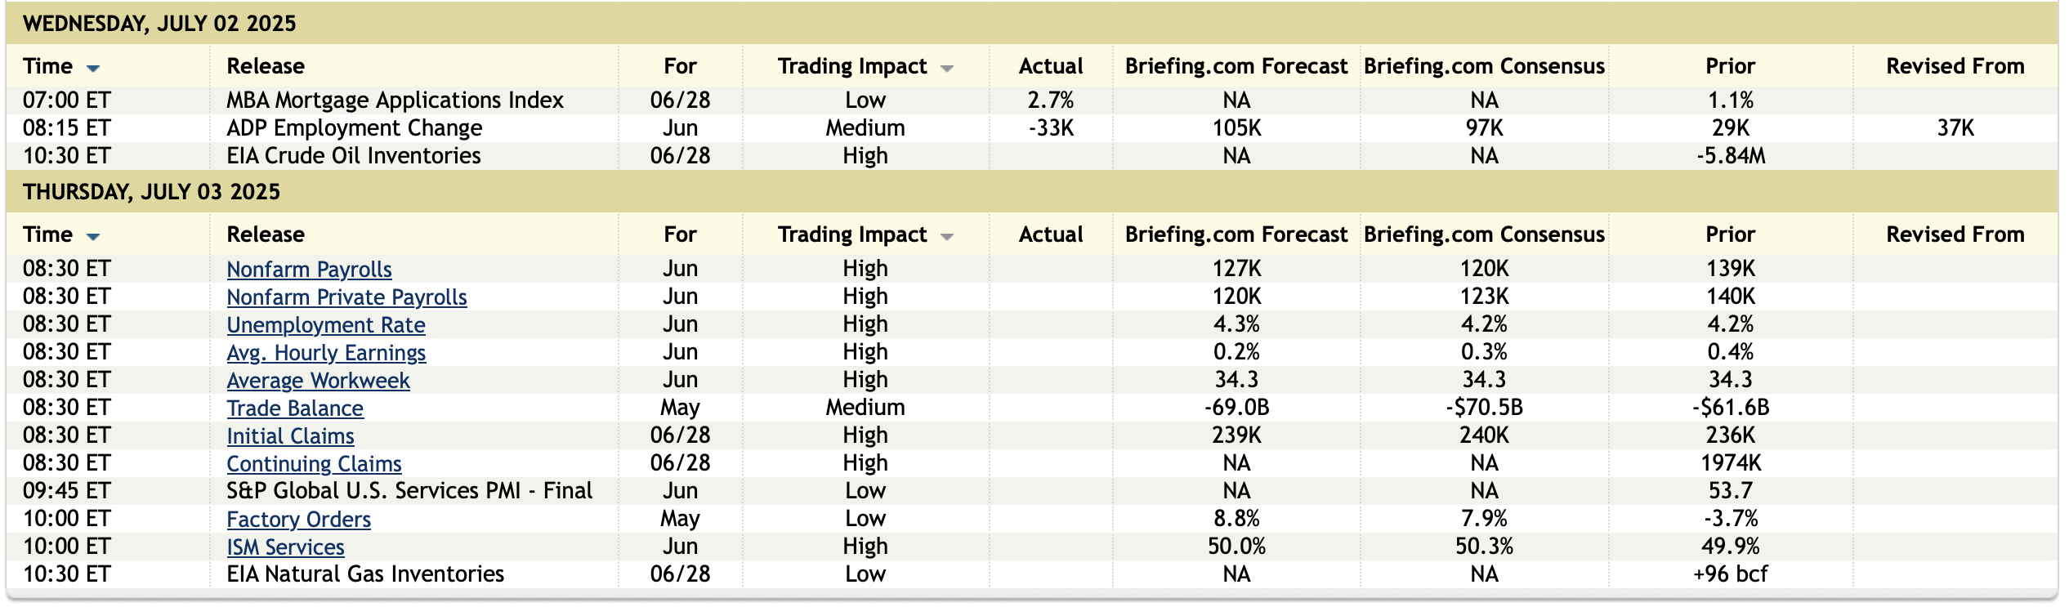This screenshot has height=616, width=2069.
Task: Open the Unemployment Rate link
Action: 326,325
